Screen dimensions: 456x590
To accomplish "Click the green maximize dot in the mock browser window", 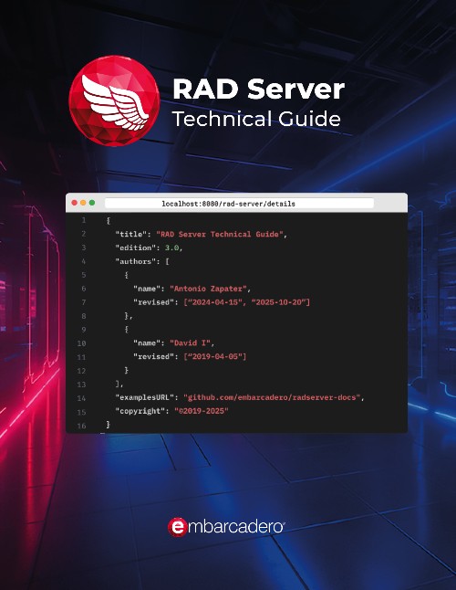I will coord(91,203).
